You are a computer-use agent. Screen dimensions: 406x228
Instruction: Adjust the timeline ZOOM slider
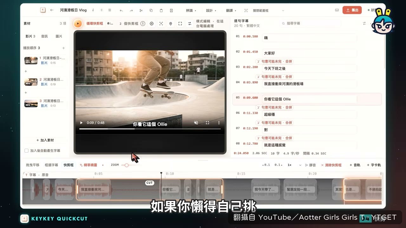tap(127, 165)
